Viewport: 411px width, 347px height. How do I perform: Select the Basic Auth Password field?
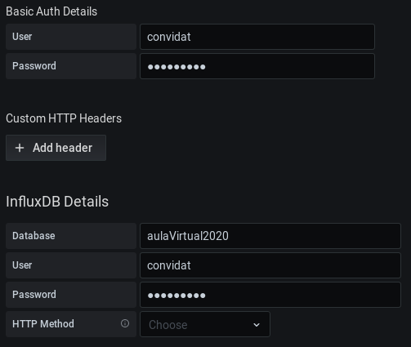pyautogui.click(x=257, y=66)
